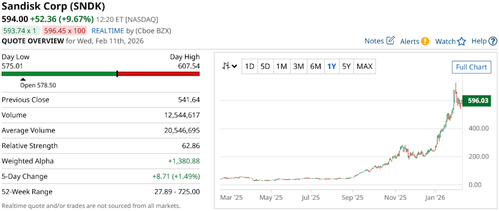
Task: Switch chart to 3M period
Action: pos(298,66)
